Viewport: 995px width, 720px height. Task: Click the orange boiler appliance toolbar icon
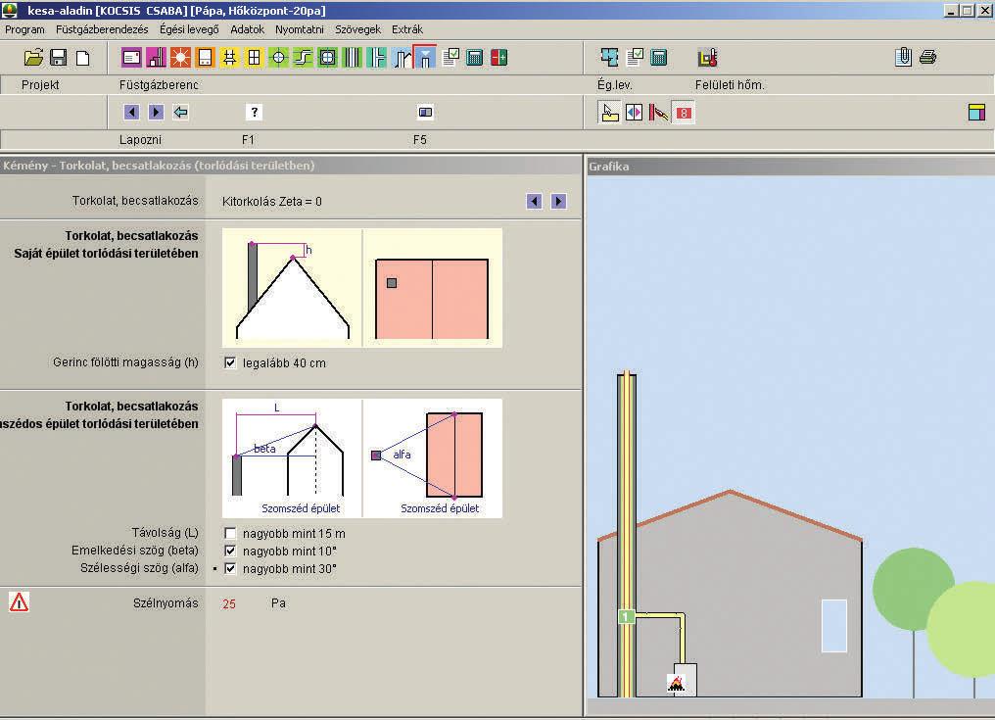click(x=205, y=58)
